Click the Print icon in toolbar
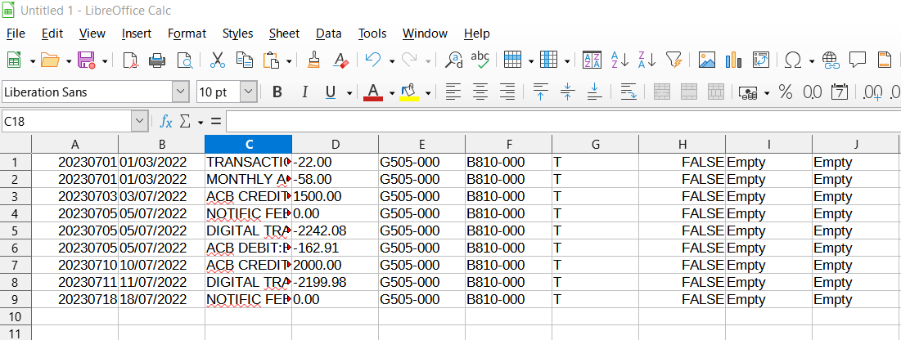The width and height of the screenshot is (901, 340). (x=158, y=60)
